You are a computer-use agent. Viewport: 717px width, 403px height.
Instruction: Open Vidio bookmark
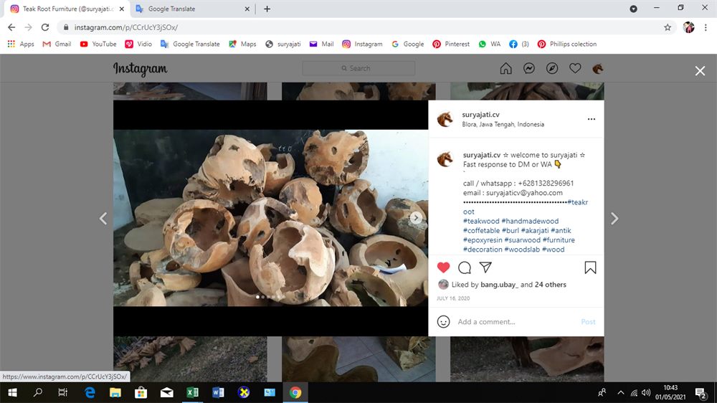pos(138,44)
